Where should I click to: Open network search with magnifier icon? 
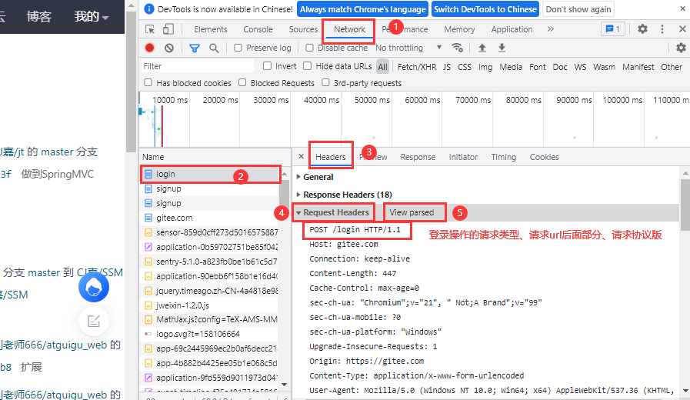[214, 48]
